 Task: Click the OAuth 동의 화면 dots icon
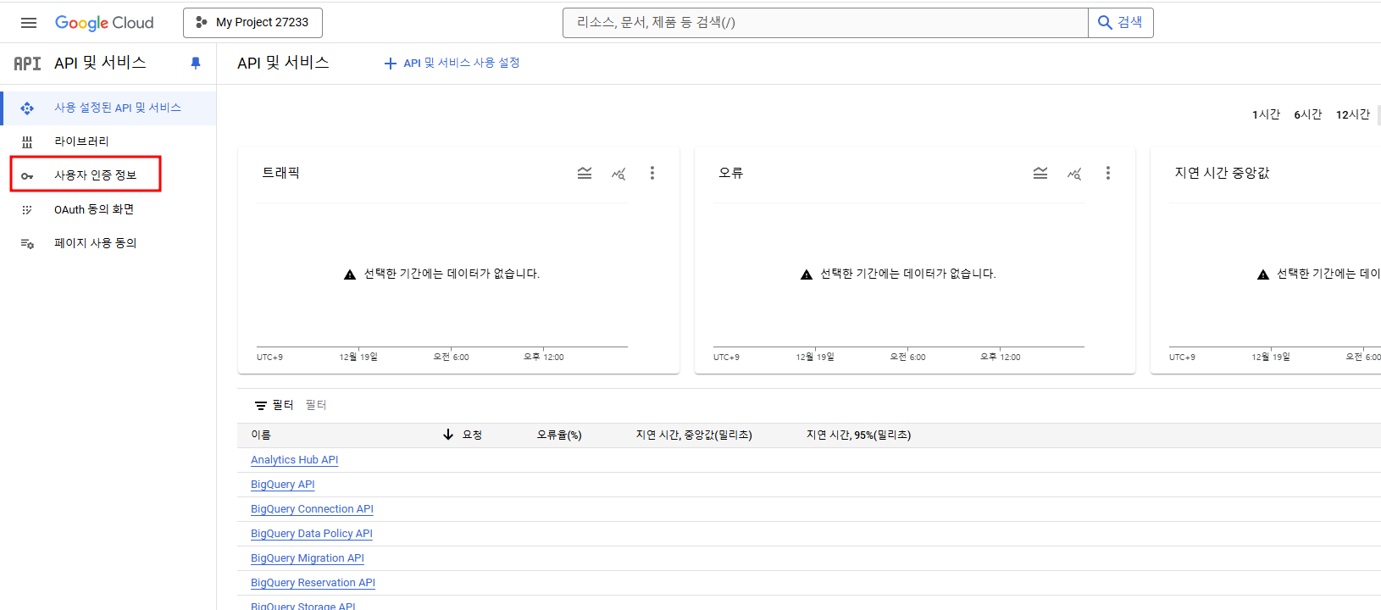(27, 210)
